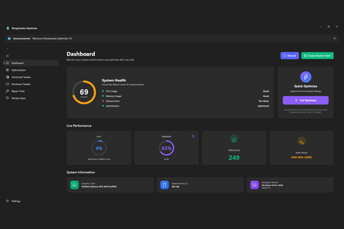Click the Advanced Tweaks sidebar icon

click(7, 77)
